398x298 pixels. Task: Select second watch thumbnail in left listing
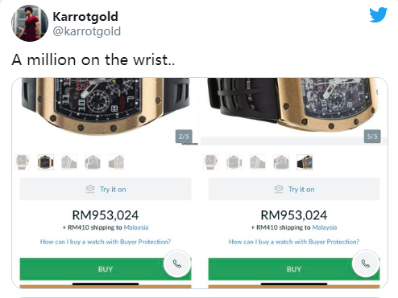click(46, 162)
